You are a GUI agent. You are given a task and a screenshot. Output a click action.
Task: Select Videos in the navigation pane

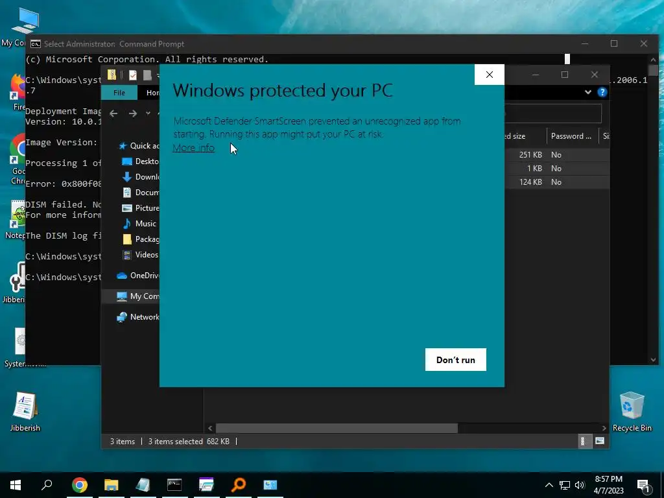click(140, 254)
